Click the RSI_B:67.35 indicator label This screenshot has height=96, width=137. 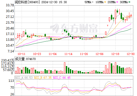[x=43, y=78]
